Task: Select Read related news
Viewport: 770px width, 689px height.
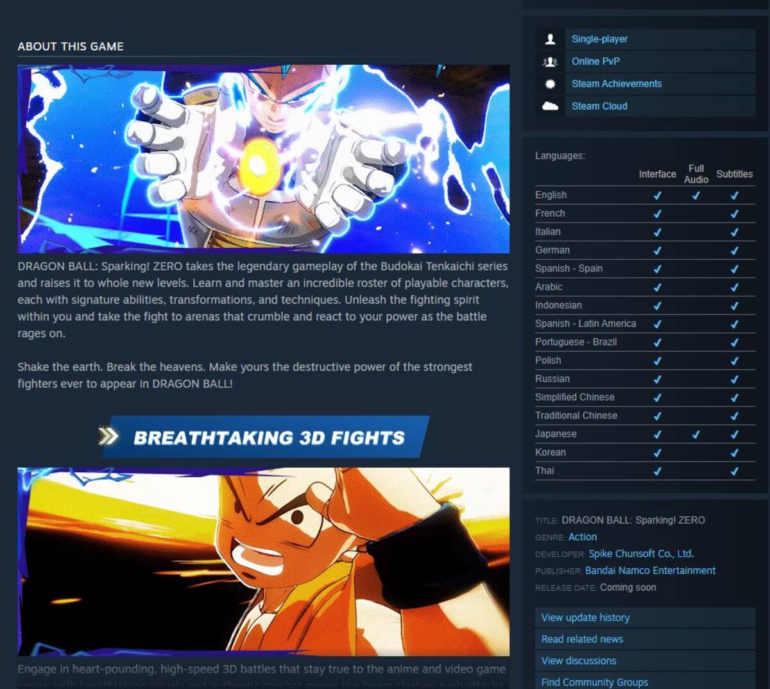Action: point(645,639)
